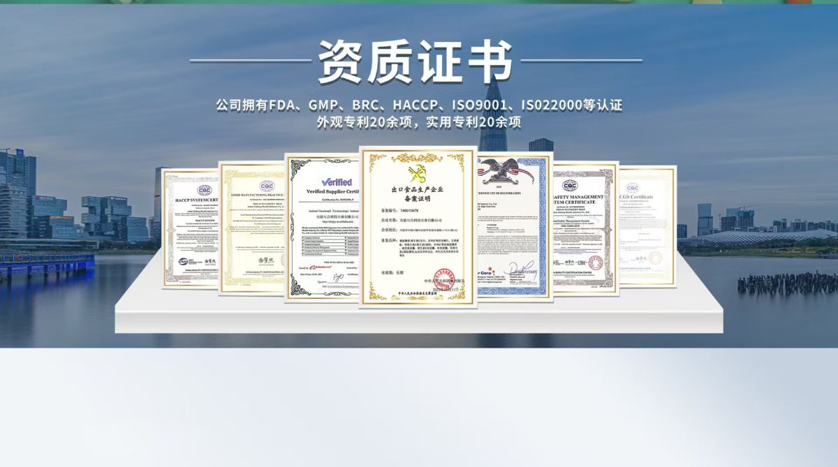View the CGS Certificate image

647,226
